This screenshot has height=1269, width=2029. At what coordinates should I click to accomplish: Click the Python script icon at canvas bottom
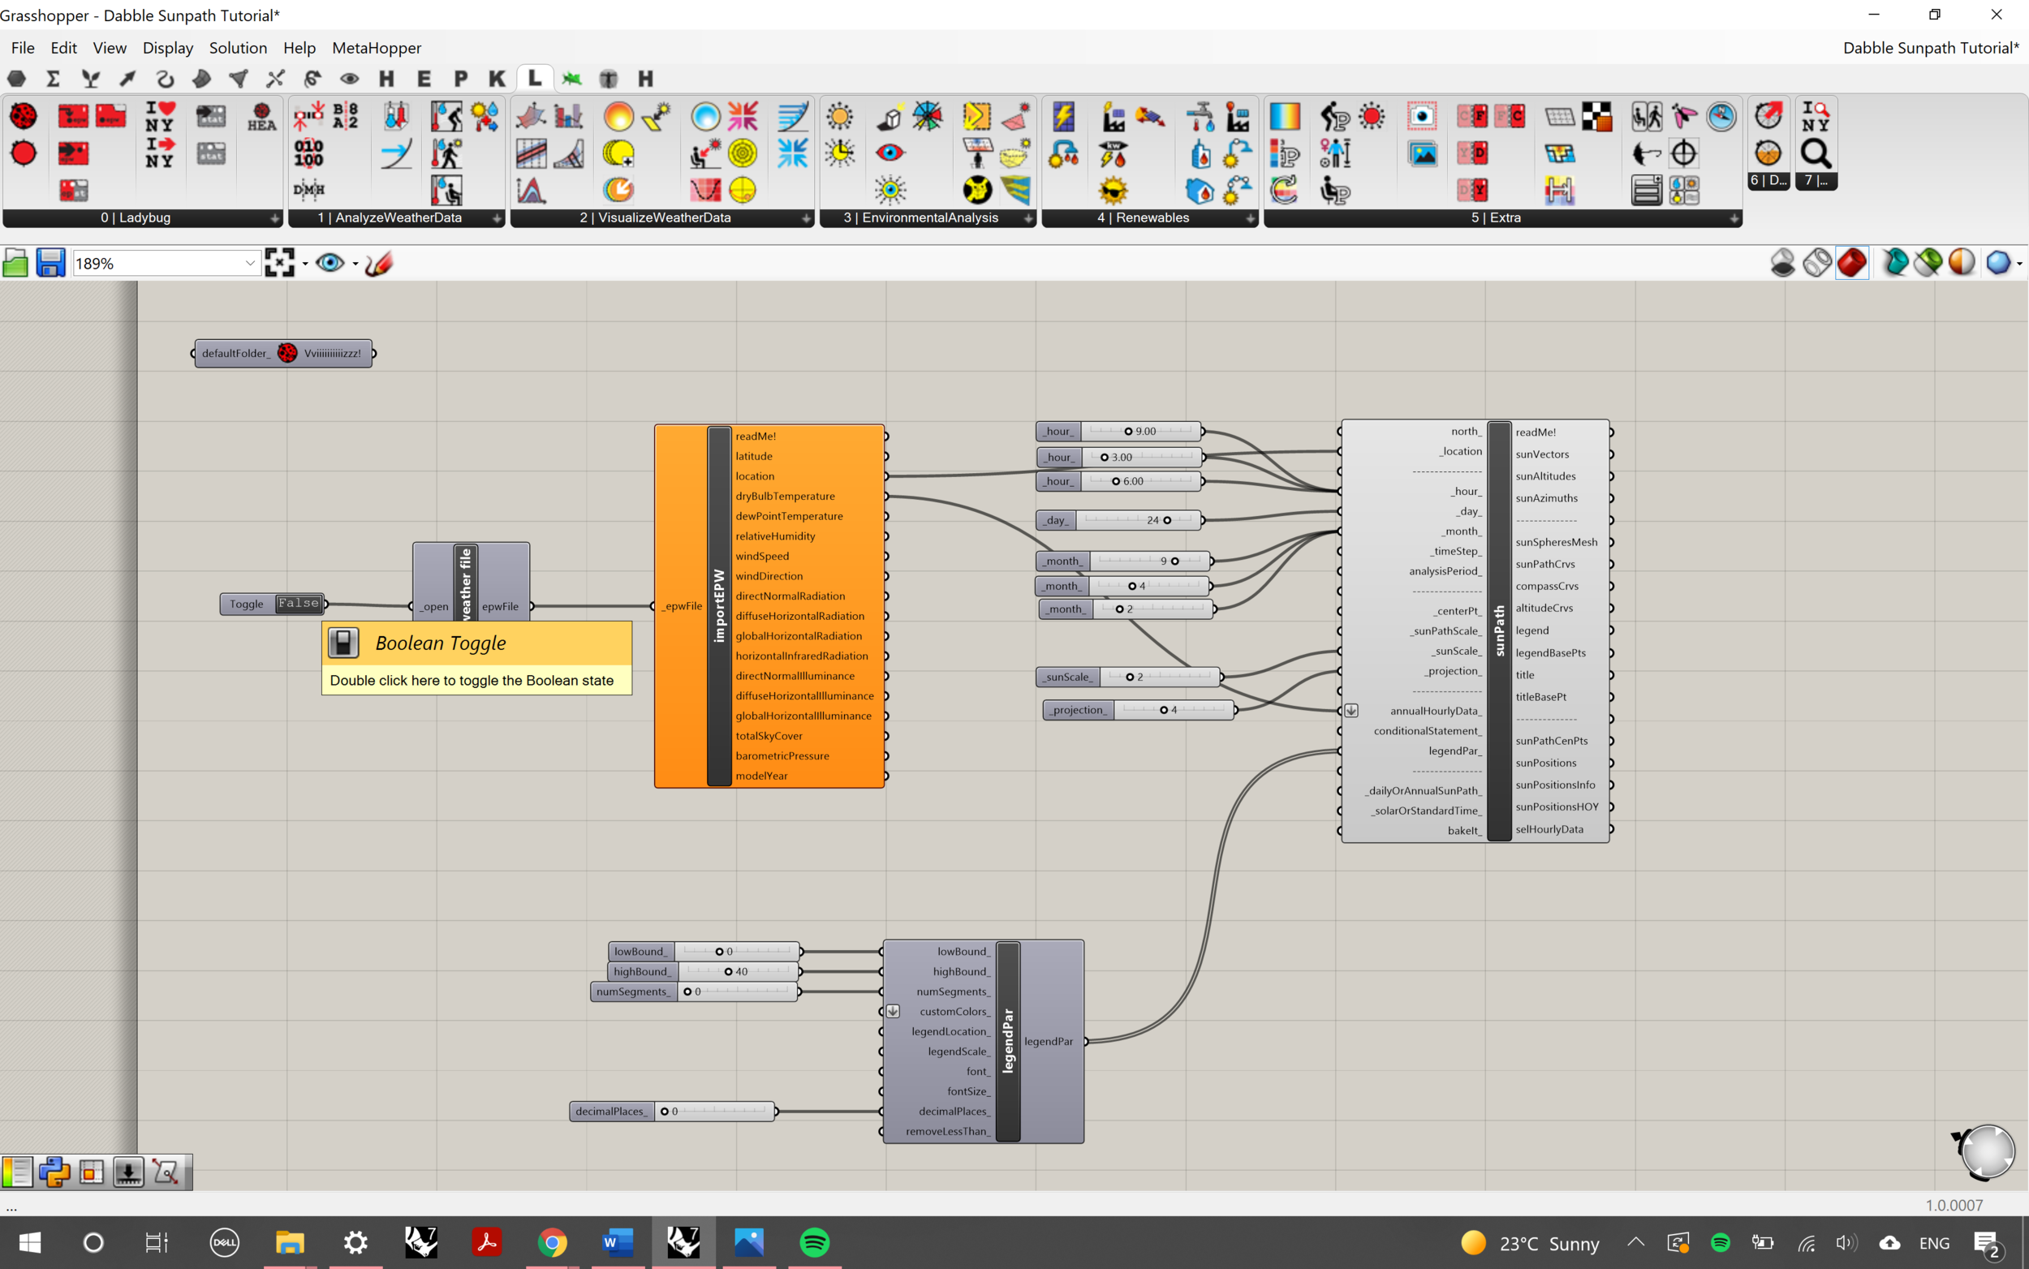click(54, 1172)
